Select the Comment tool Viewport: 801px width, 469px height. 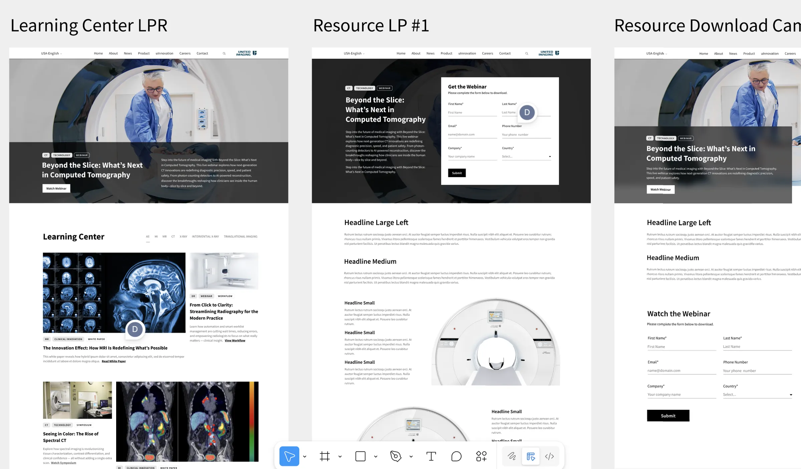(x=456, y=456)
